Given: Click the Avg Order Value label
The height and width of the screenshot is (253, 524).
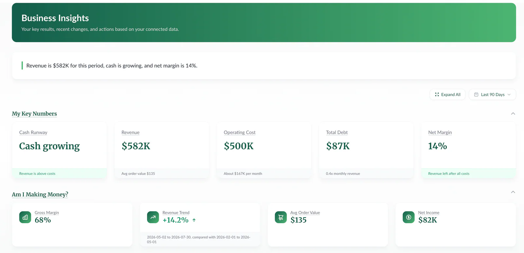Looking at the screenshot, I should click(305, 212).
